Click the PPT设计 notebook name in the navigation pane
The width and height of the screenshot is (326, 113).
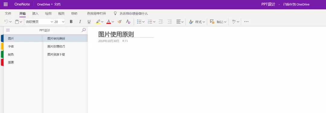(45, 30)
